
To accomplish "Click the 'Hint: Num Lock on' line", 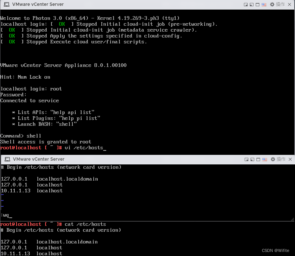I will point(25,77).
